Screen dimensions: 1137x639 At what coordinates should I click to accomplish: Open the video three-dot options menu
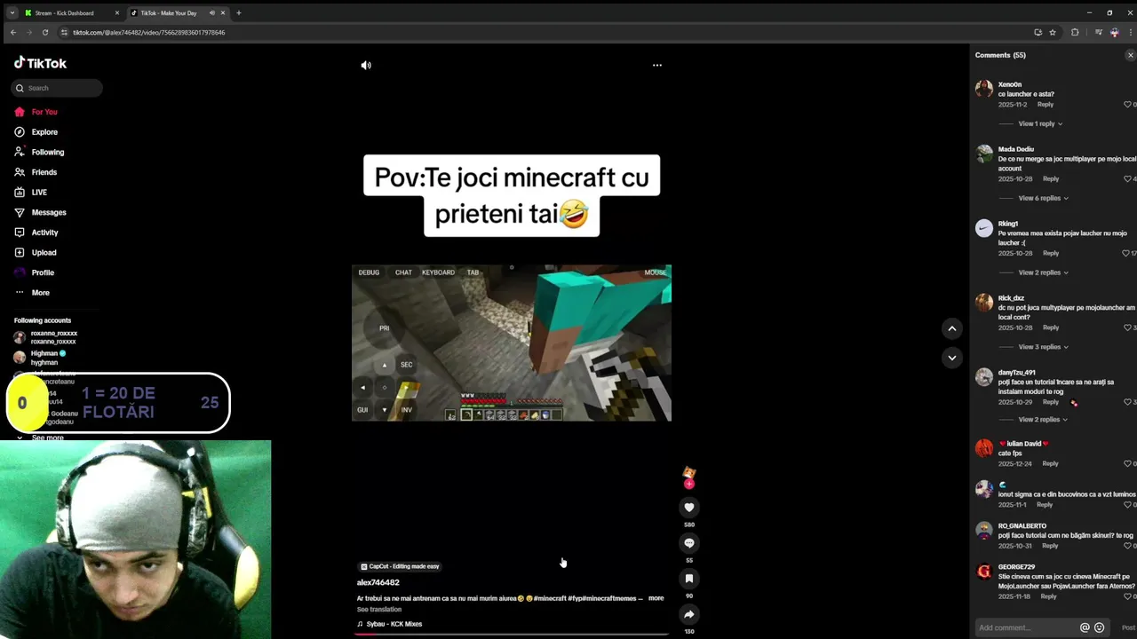[x=657, y=65]
